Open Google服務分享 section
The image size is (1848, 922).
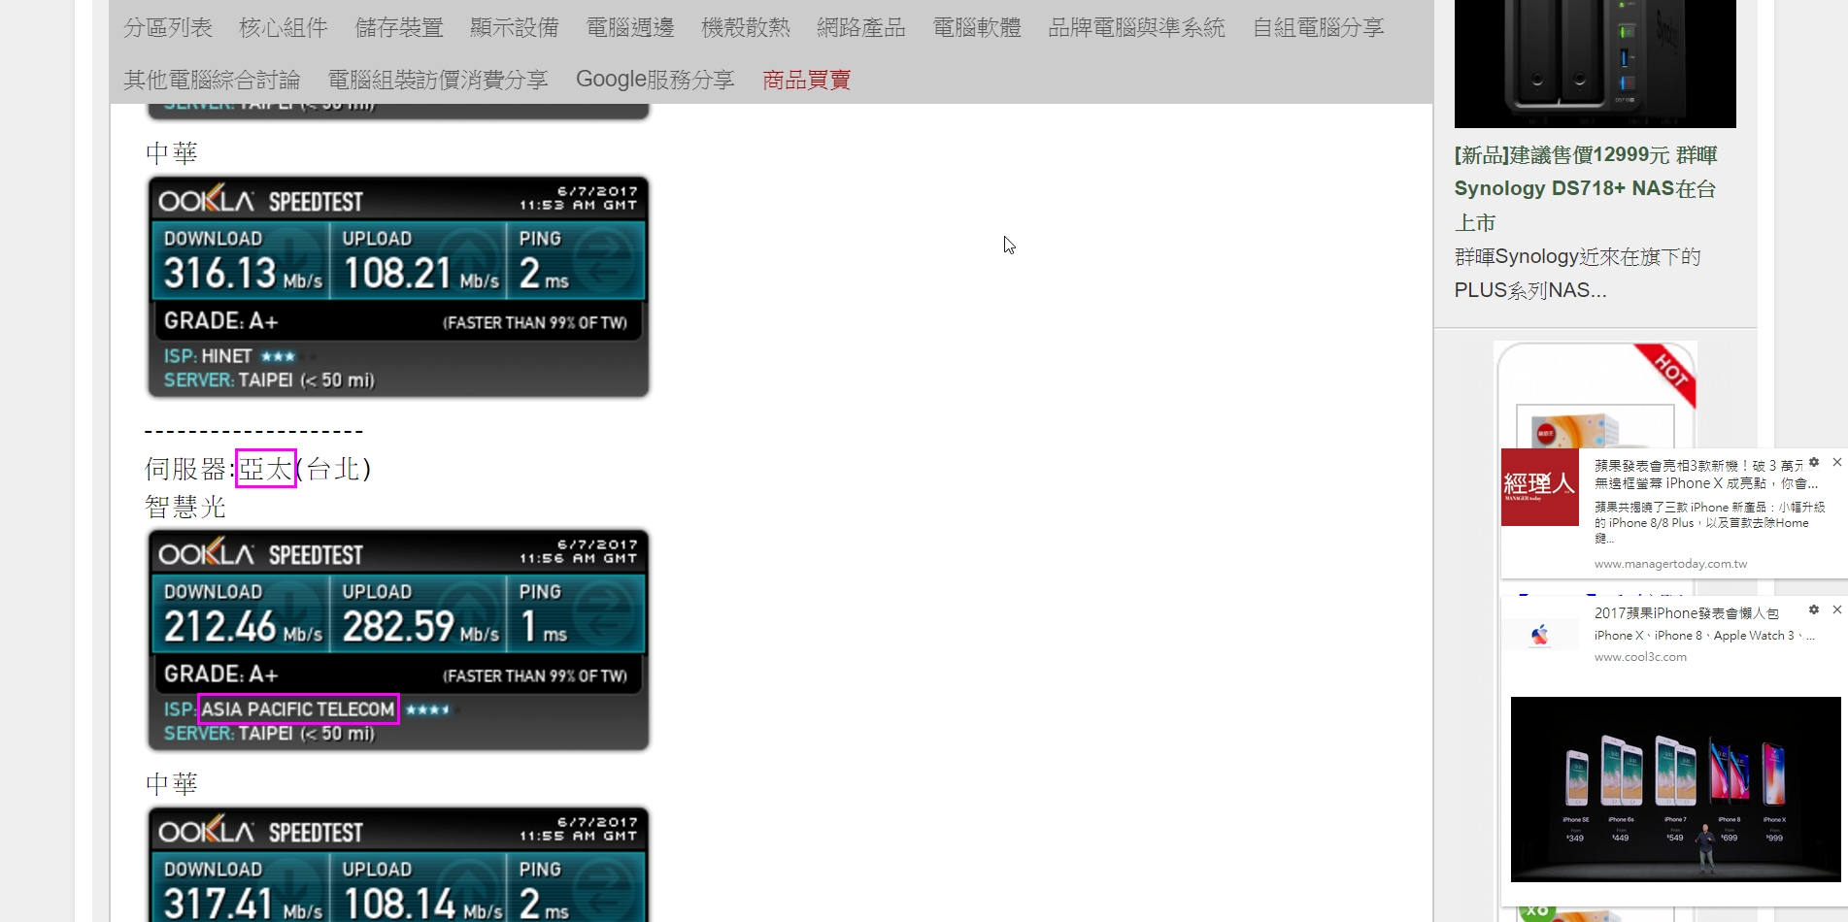[x=655, y=80]
